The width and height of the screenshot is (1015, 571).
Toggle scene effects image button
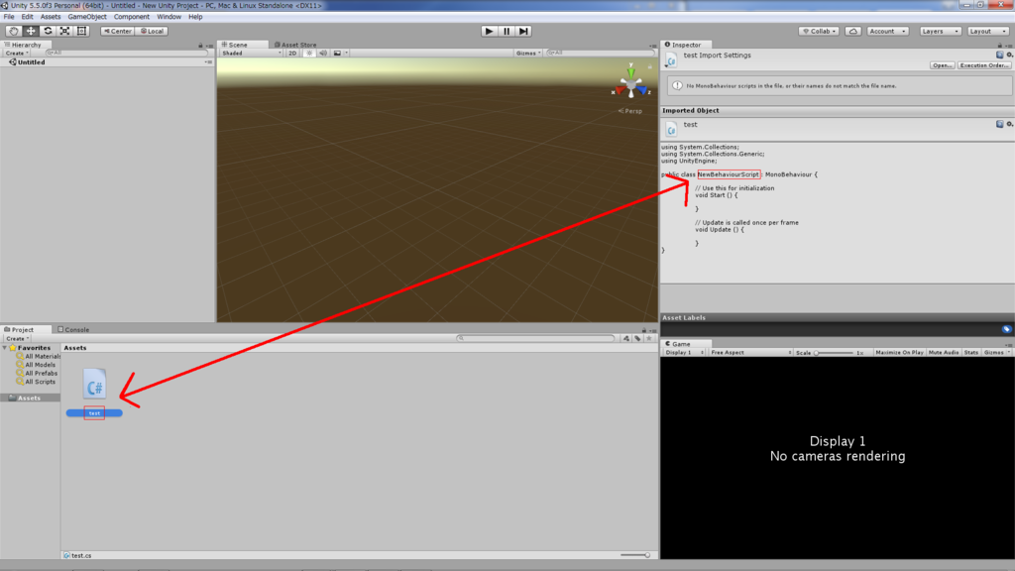337,54
